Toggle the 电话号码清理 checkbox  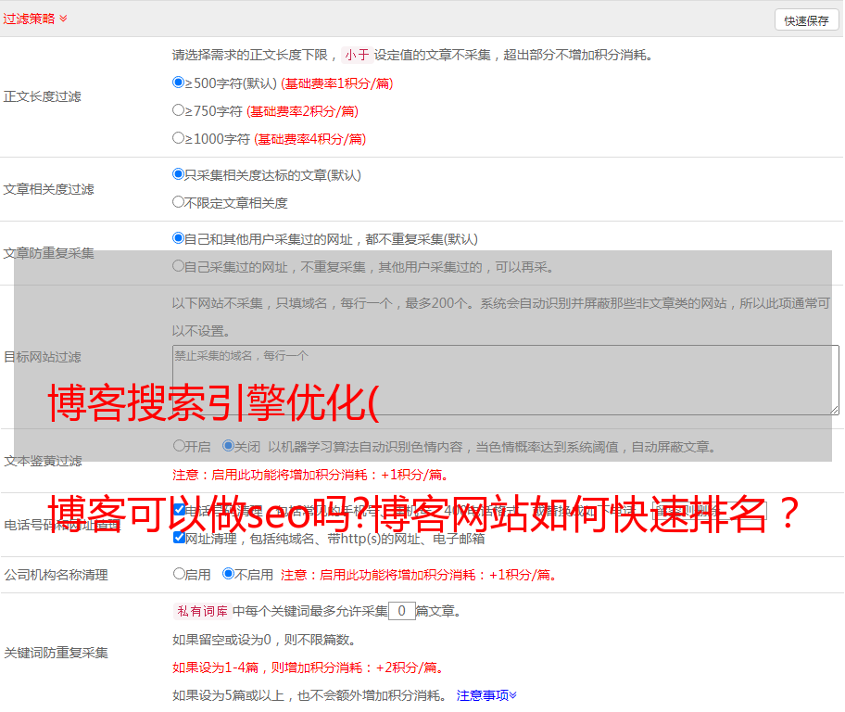tap(179, 510)
